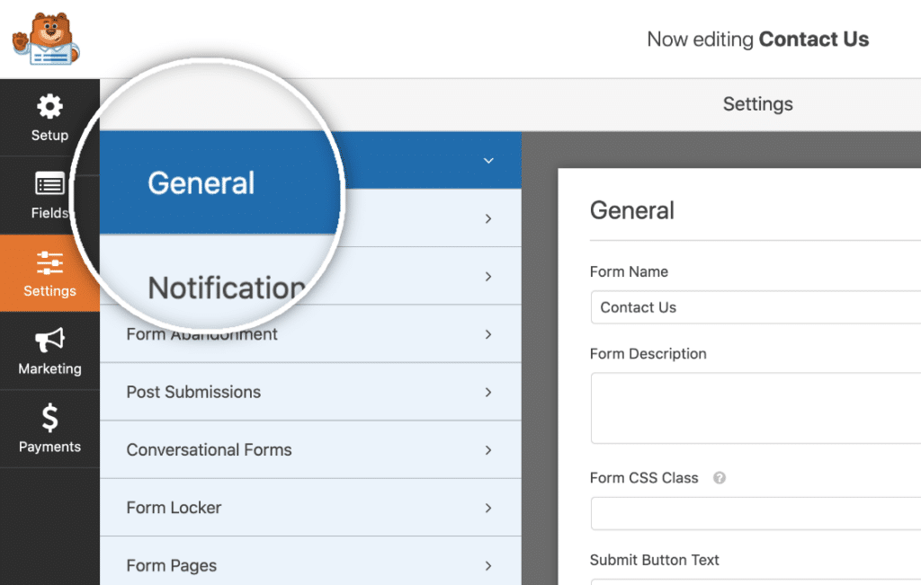Open the Setup gear icon
The image size is (921, 585).
point(49,107)
